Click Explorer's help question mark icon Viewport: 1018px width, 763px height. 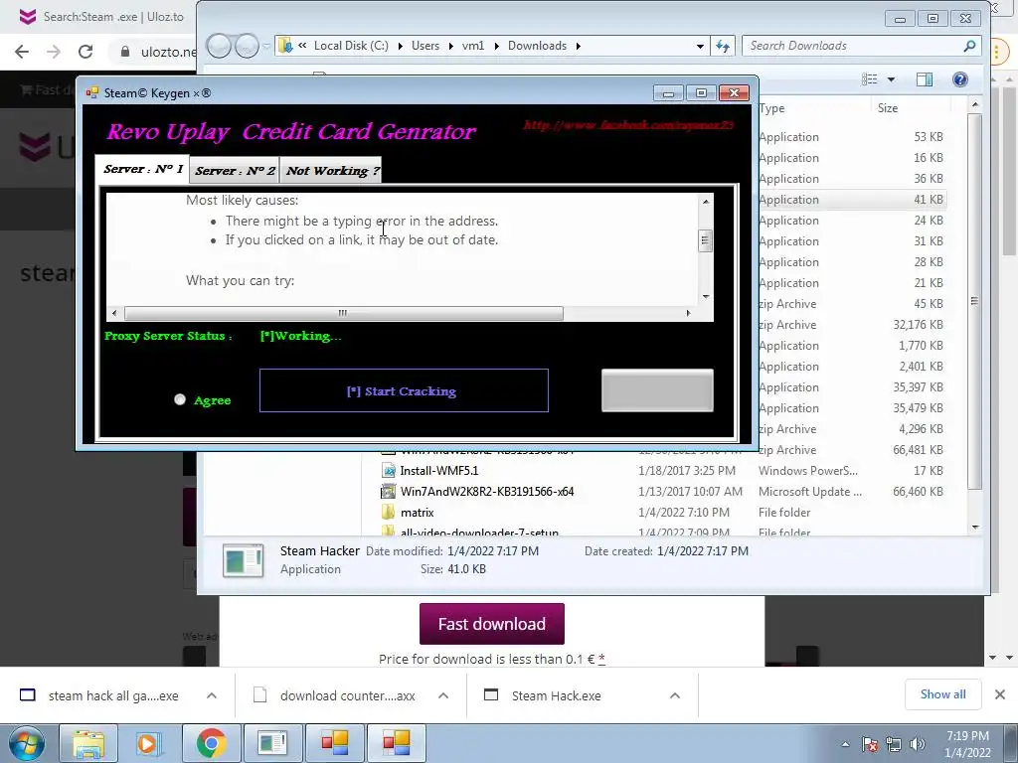click(x=960, y=79)
